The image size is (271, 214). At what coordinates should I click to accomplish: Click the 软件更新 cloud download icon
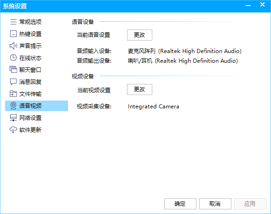(13, 130)
